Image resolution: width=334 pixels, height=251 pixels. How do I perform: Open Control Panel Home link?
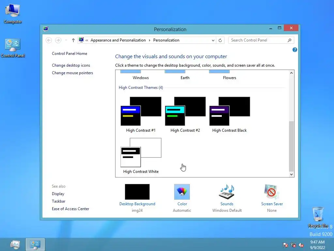[69, 54]
